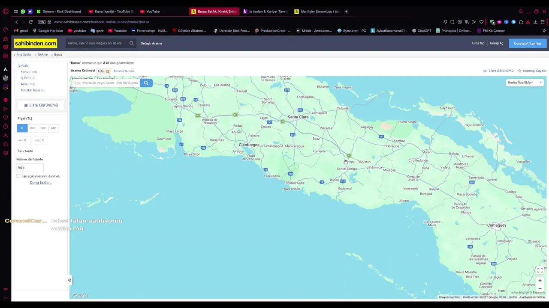Open Google Haritalar bookmark

pyautogui.click(x=48, y=31)
